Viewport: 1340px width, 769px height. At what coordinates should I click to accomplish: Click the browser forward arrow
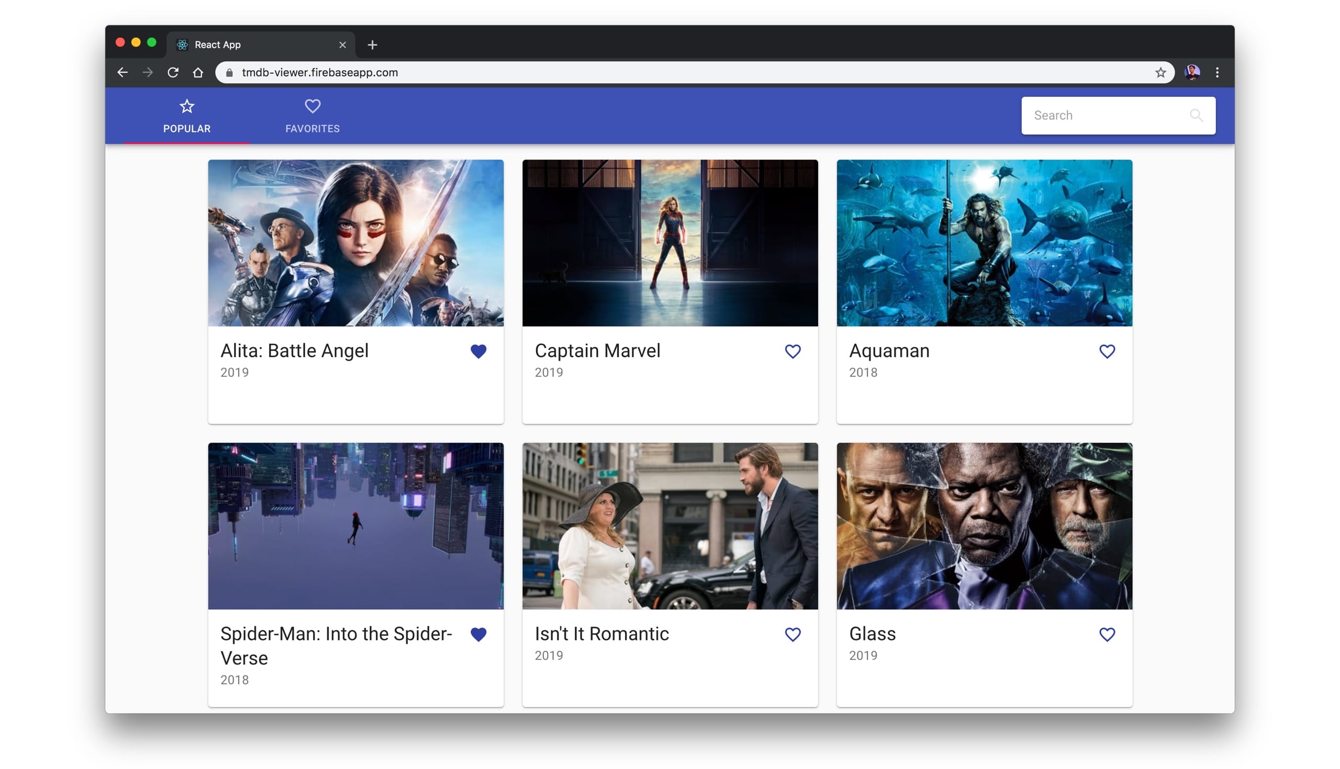pyautogui.click(x=148, y=72)
